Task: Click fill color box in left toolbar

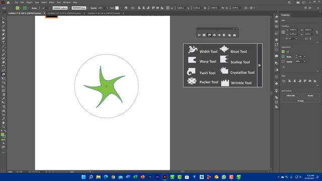Action: (3, 135)
